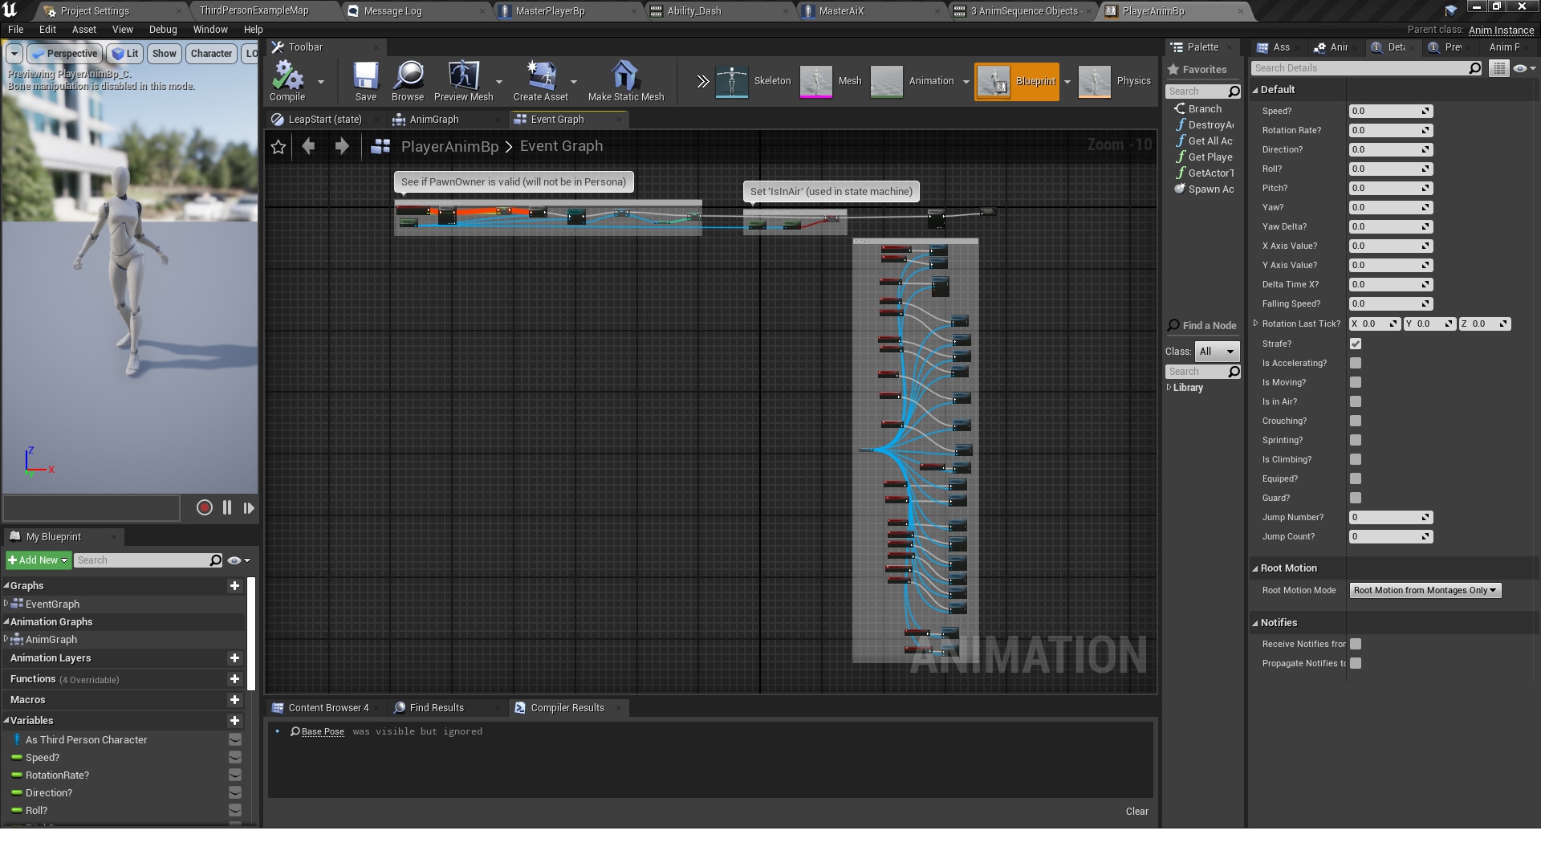Switch to the AnimGraph tab

[x=435, y=119]
